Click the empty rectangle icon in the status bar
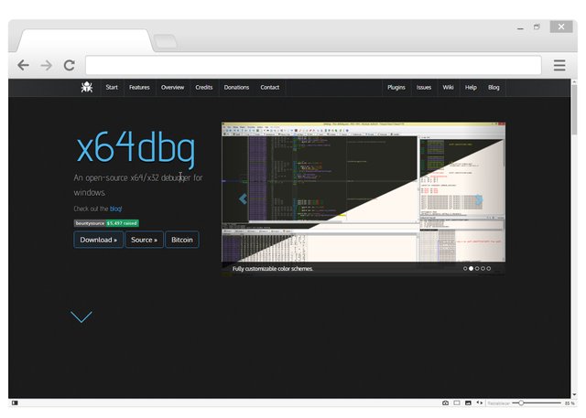The height and width of the screenshot is (418, 586). point(457,403)
